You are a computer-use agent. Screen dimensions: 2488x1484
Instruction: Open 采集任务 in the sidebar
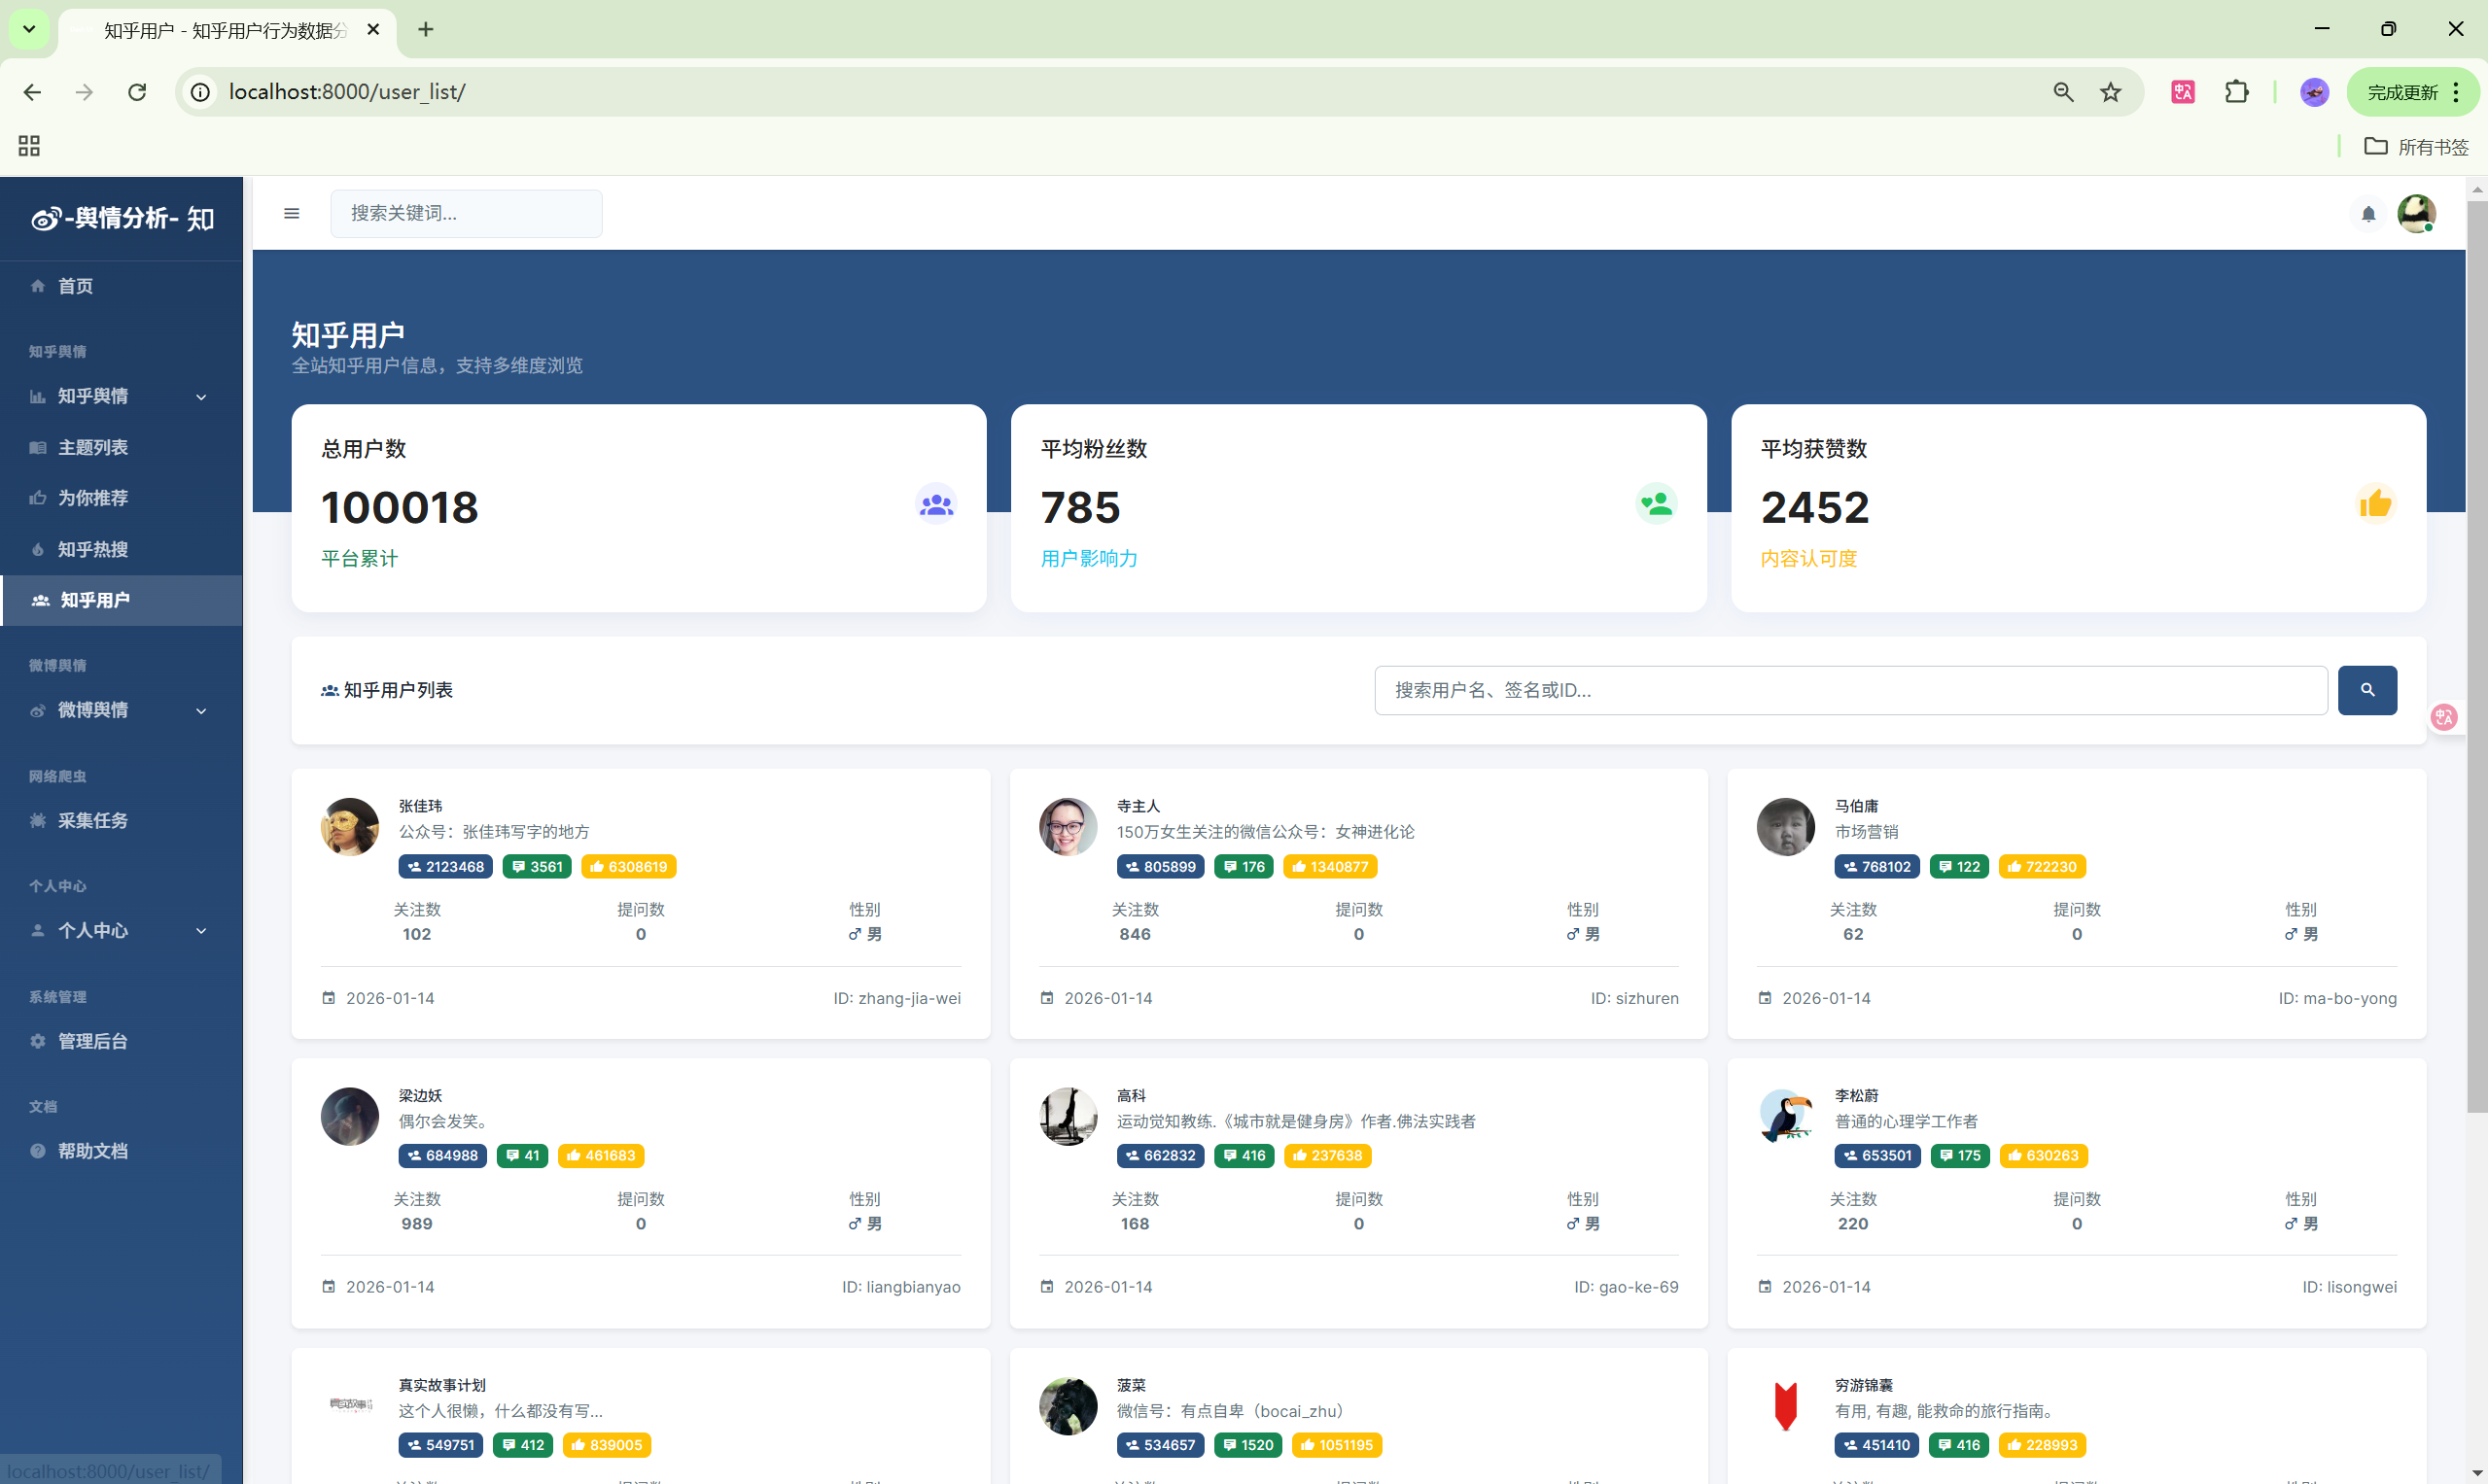92,820
